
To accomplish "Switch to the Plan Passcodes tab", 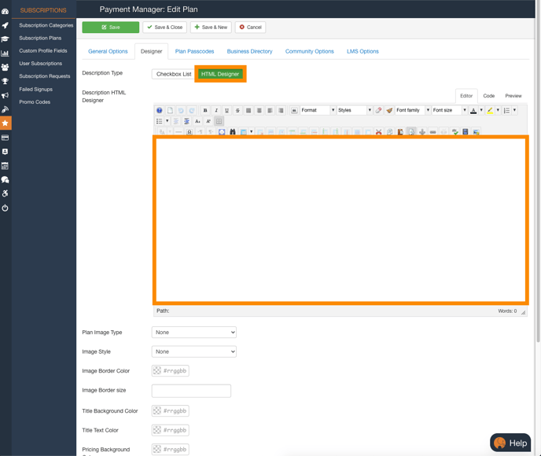I will tap(194, 51).
